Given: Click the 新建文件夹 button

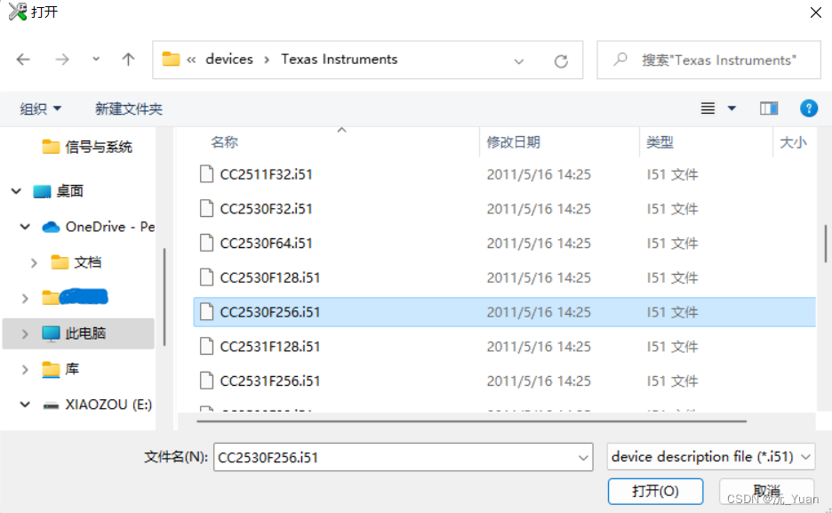Looking at the screenshot, I should coord(128,108).
